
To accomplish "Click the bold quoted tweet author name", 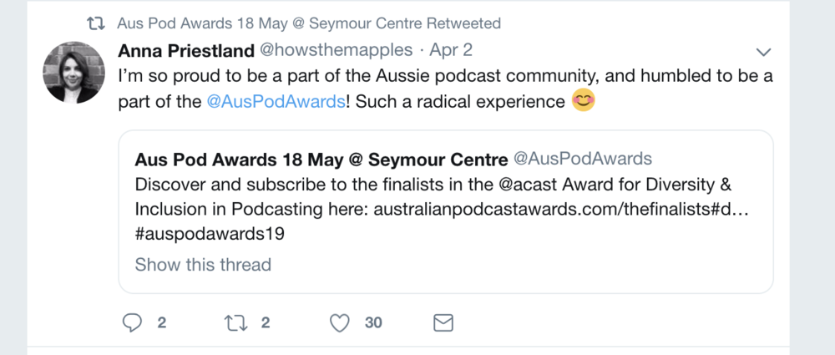I will (x=320, y=159).
